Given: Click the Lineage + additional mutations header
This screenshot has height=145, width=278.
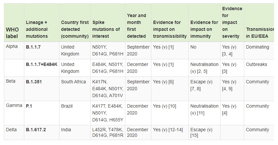Looking at the screenshot, I should 36,29.
